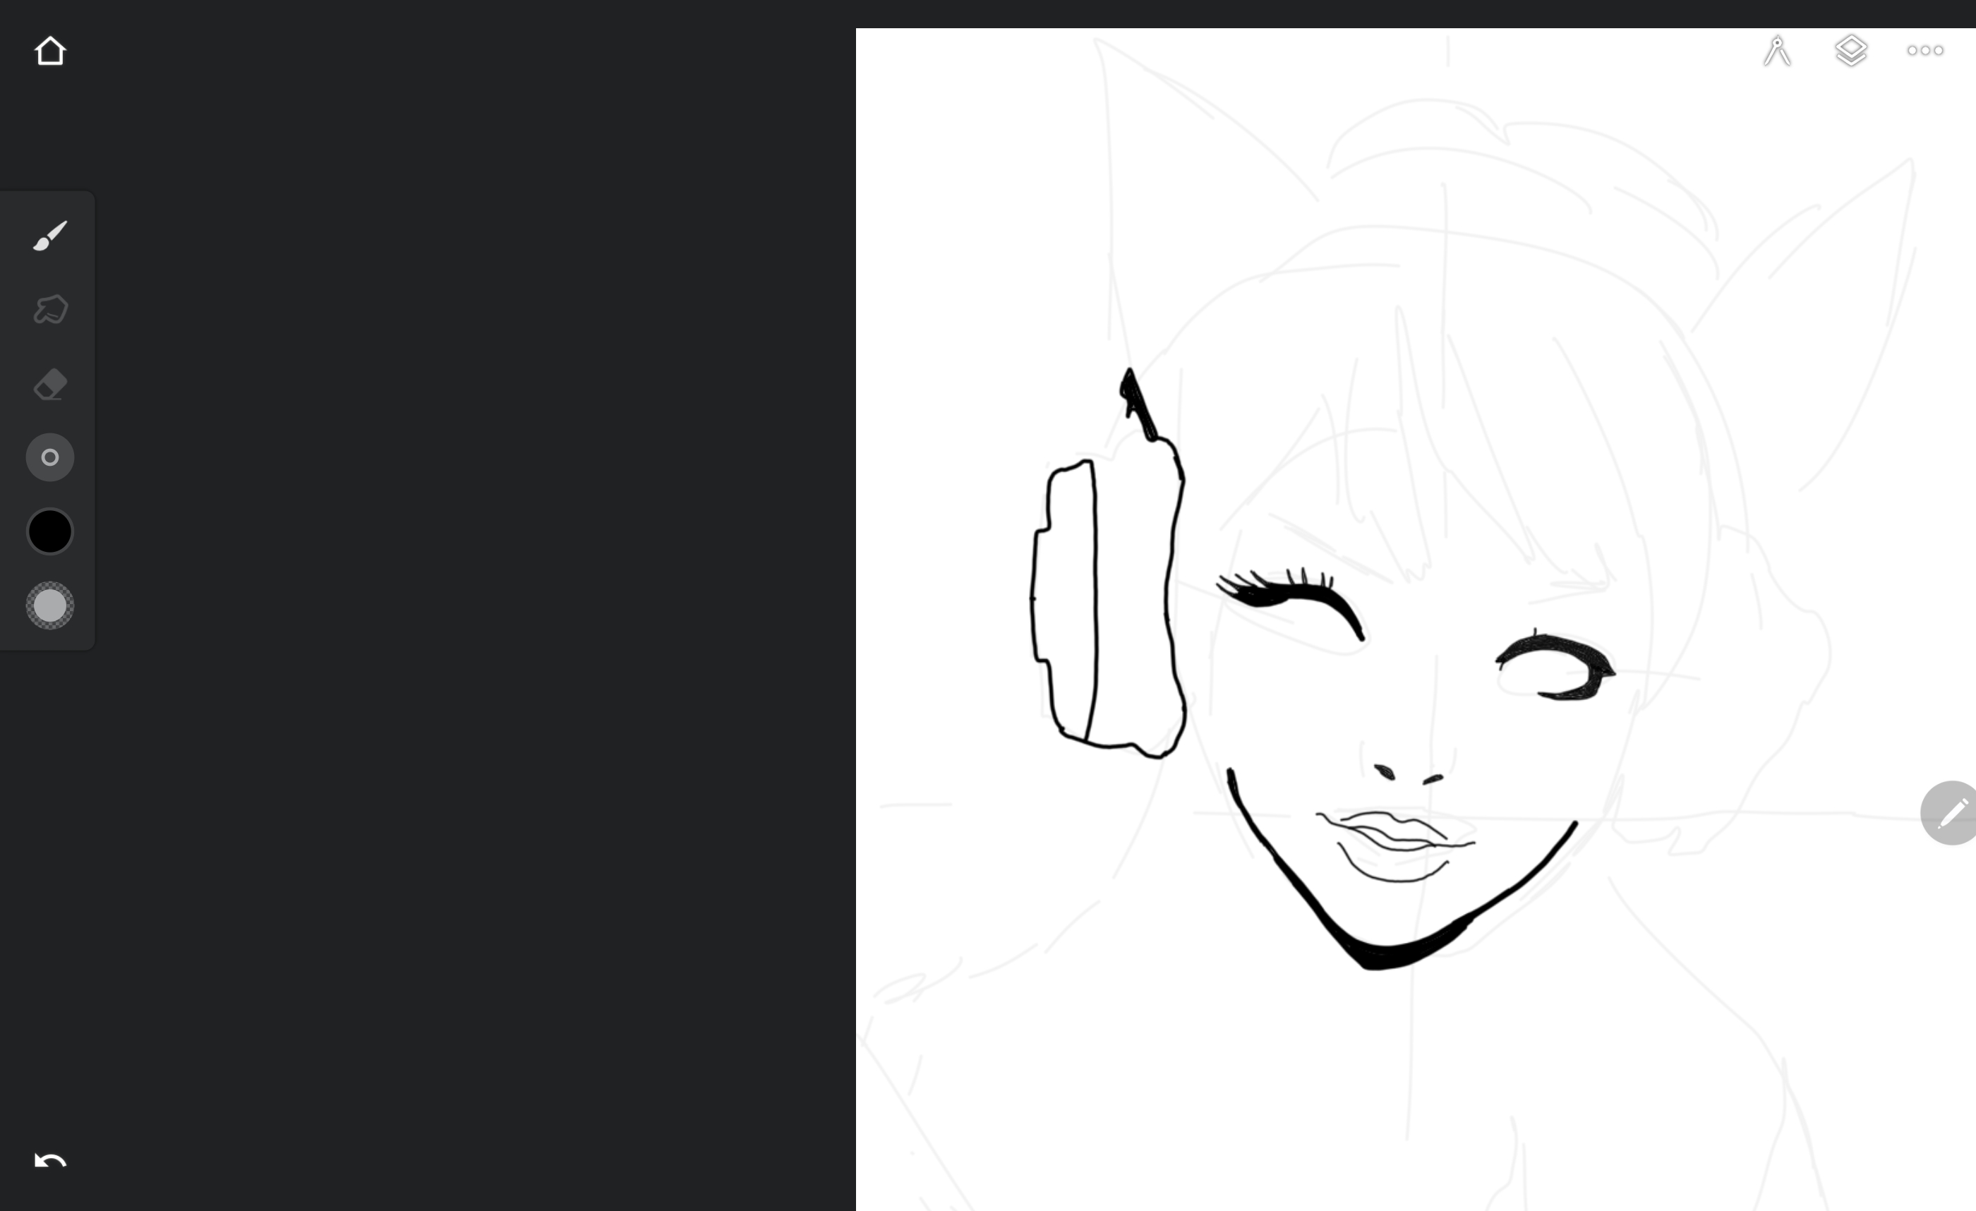Open the three-circle more options menu
1976x1211 pixels.
point(1924,51)
